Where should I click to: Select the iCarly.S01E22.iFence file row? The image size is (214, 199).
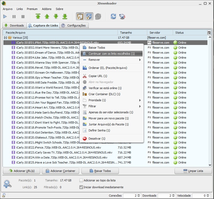pos(105,147)
